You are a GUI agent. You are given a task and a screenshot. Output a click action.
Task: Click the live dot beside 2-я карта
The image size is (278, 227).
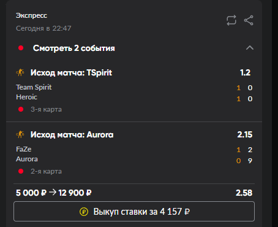click(x=21, y=171)
